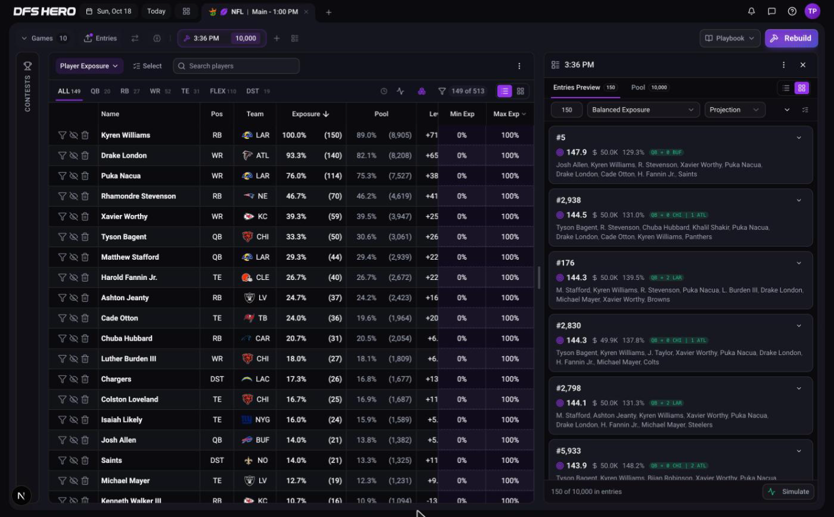Viewport: 834px width, 517px height.
Task: Expand lineup #2,938 card chevron
Action: click(799, 200)
